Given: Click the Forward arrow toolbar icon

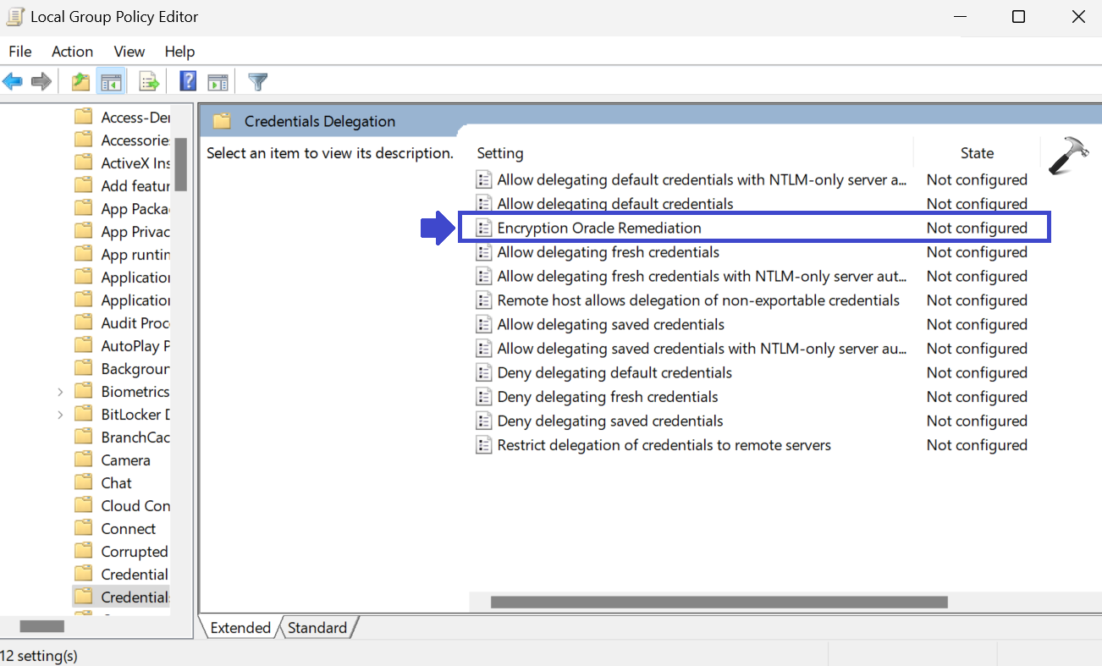Looking at the screenshot, I should (41, 82).
